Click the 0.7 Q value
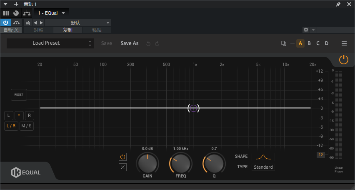The height and width of the screenshot is (190, 355). [214, 149]
